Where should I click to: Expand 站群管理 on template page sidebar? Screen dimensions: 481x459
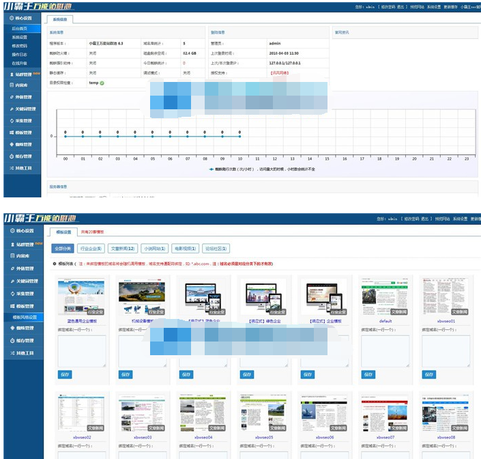pos(24,245)
